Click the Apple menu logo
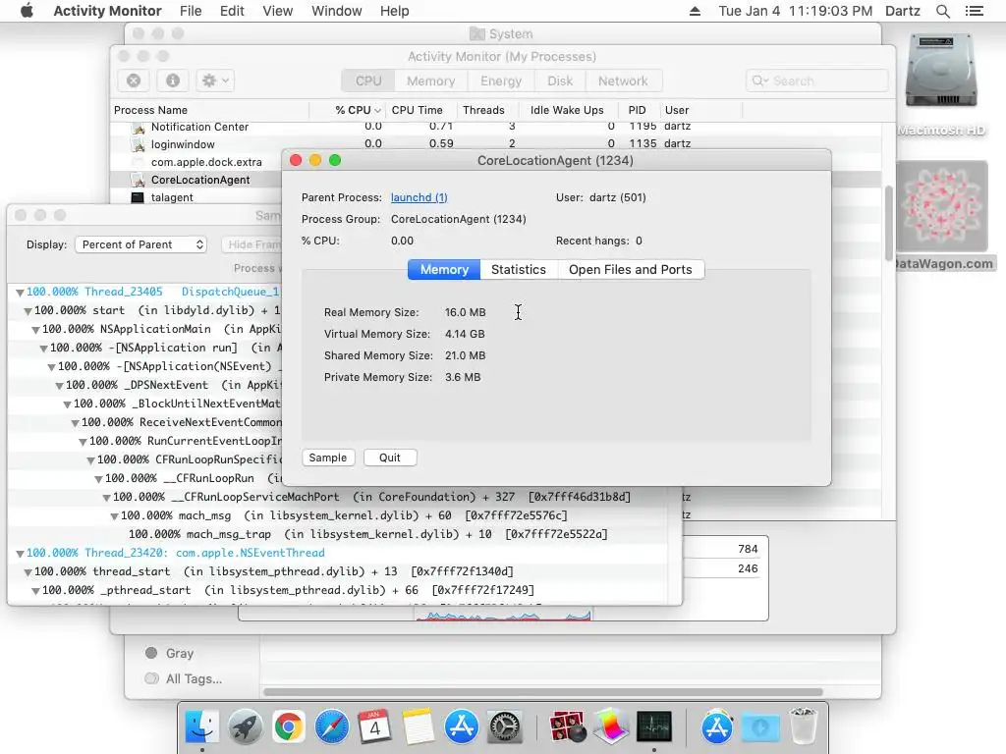Image resolution: width=1006 pixels, height=754 pixels. coord(27,11)
